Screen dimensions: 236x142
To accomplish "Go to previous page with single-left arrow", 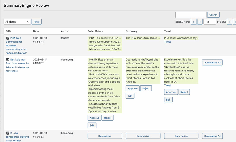I will [x=200, y=22].
